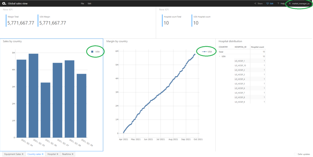Click the Global sales view title
The image size is (313, 157).
point(18,4)
